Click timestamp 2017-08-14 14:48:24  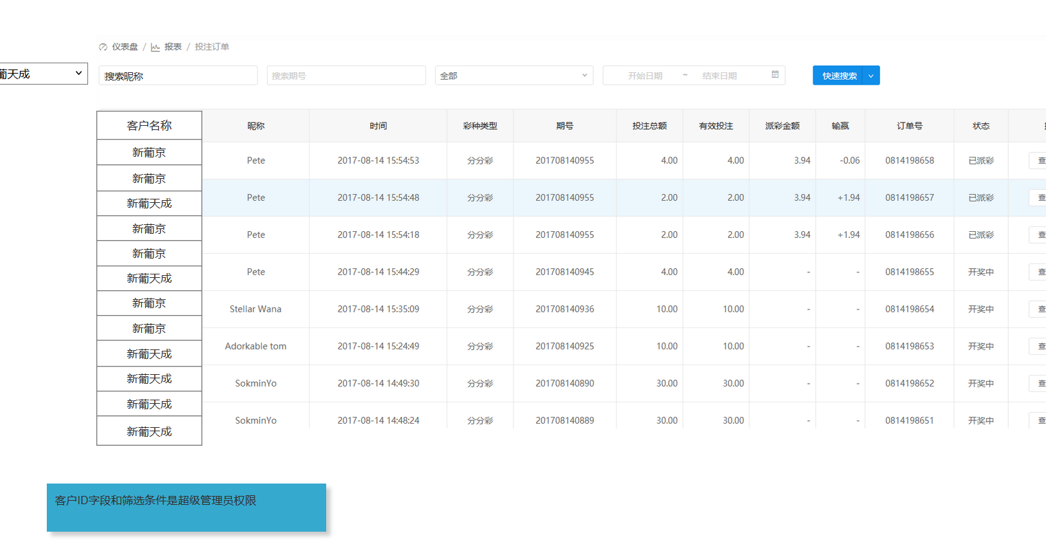[x=378, y=420]
